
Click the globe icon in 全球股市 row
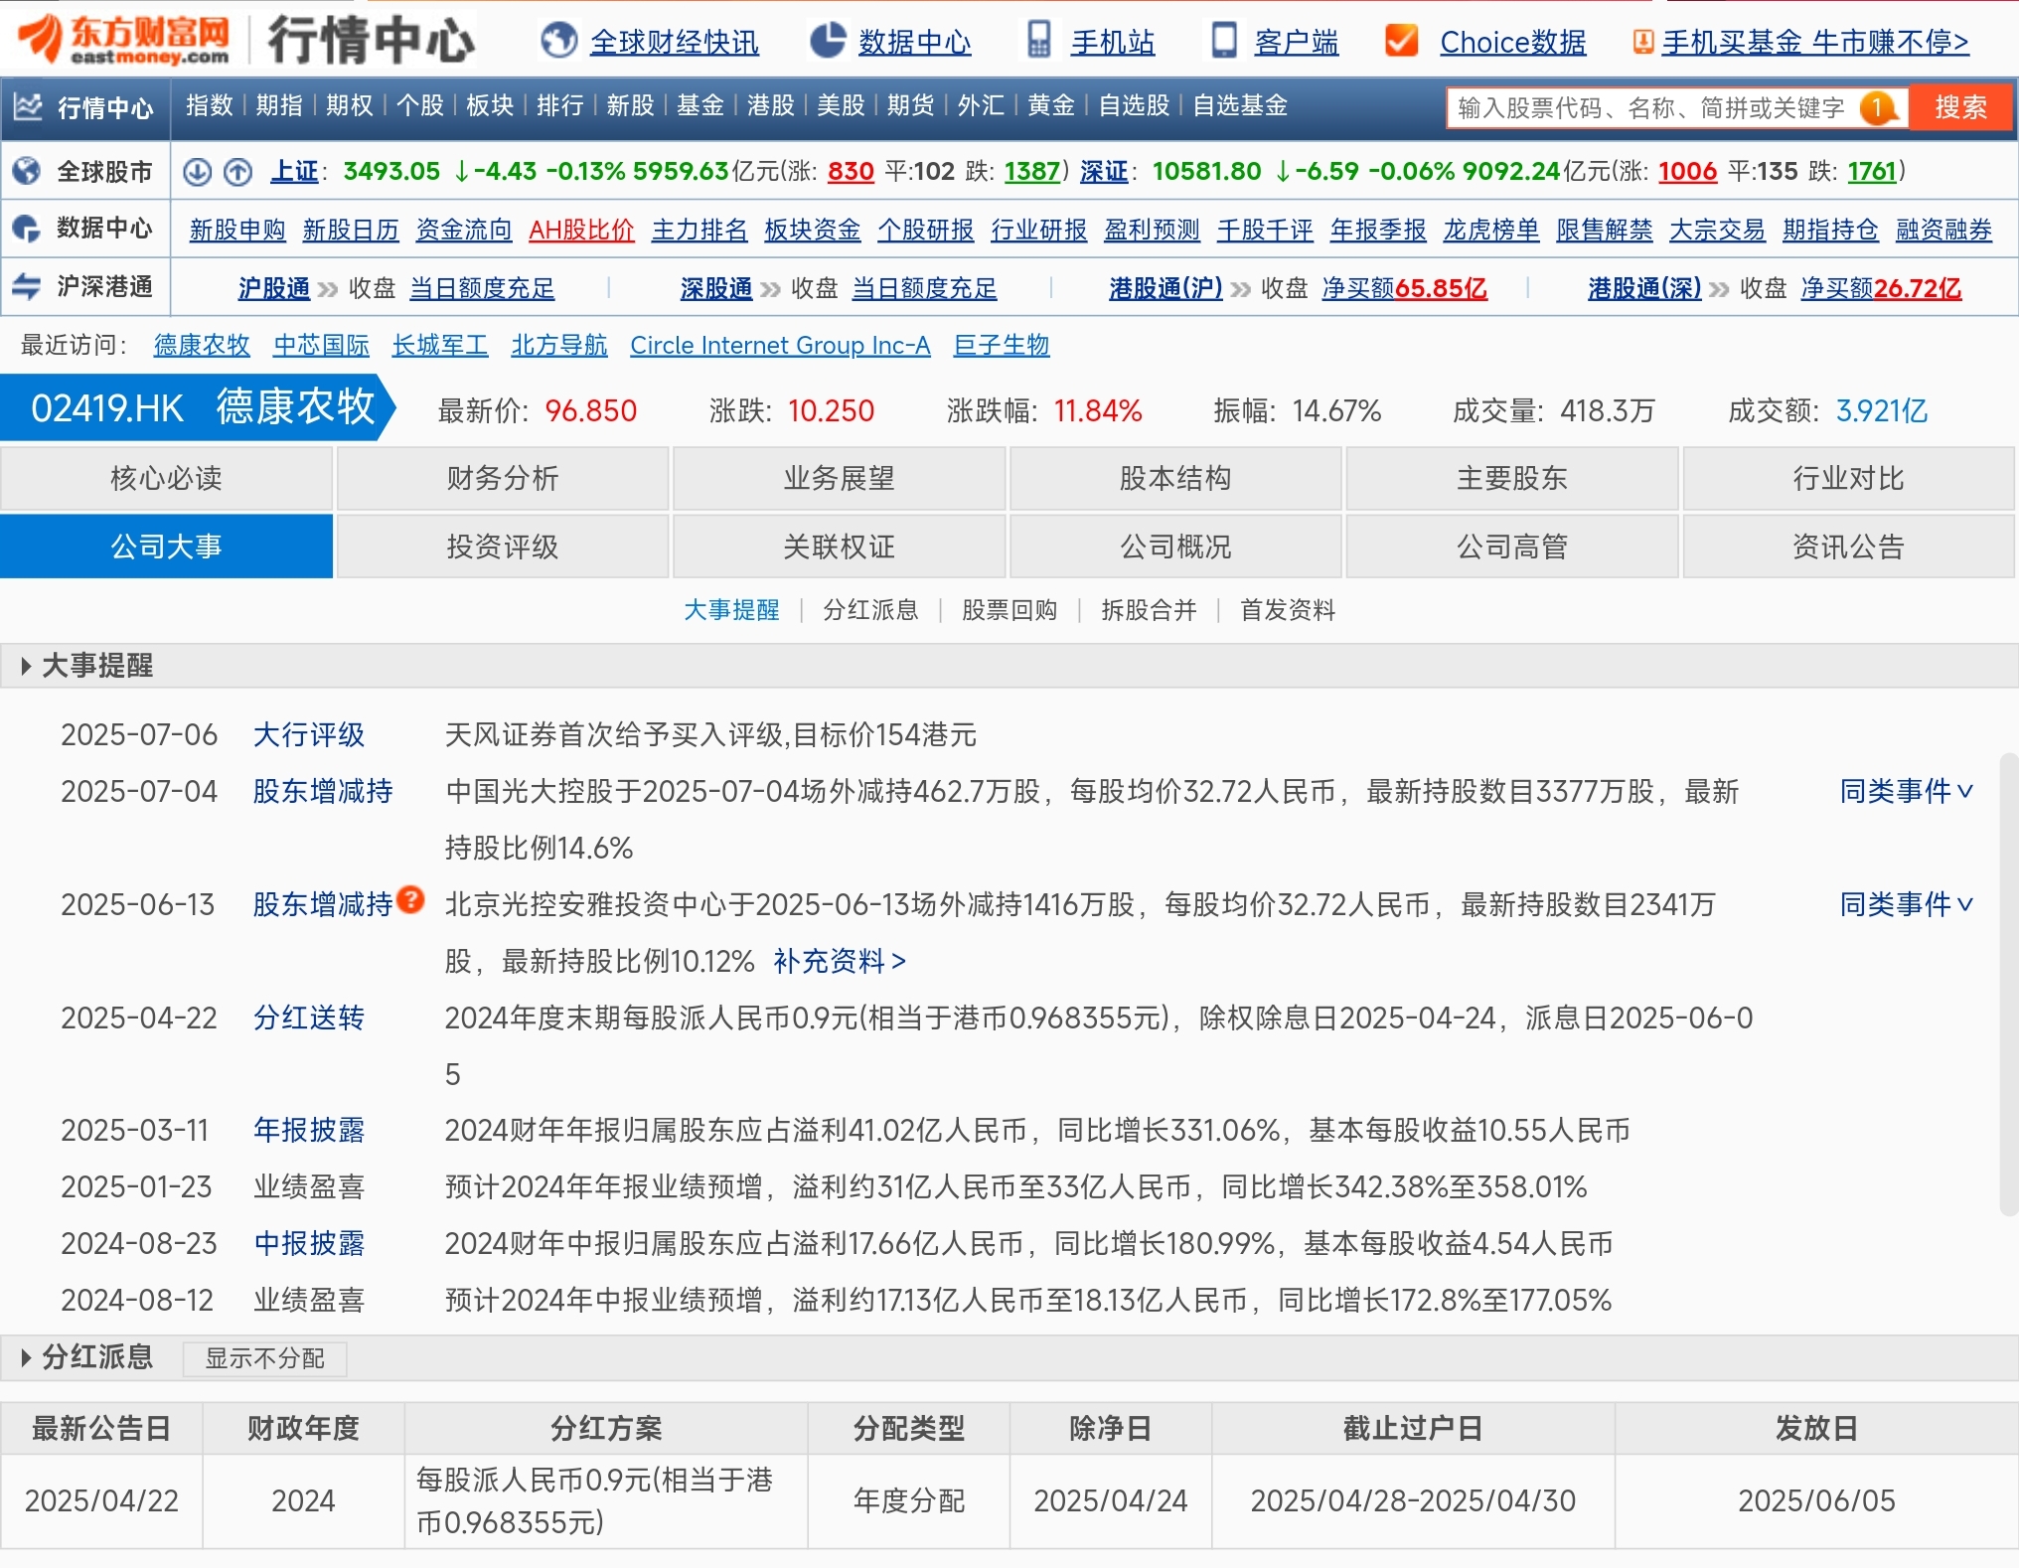(27, 171)
